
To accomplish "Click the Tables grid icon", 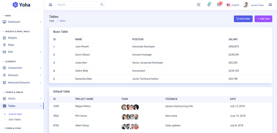I will point(5,106).
